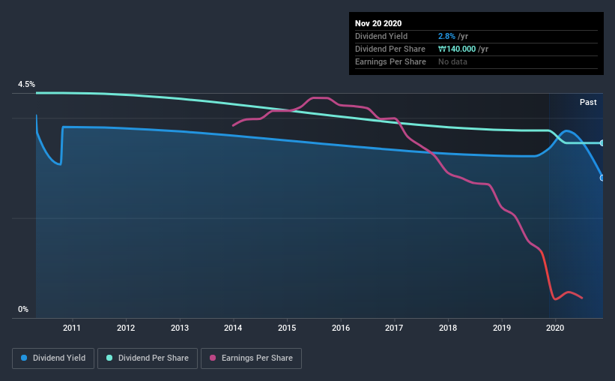Image resolution: width=615 pixels, height=381 pixels.
Task: Click the 2018 x-axis label
Action: tap(448, 328)
